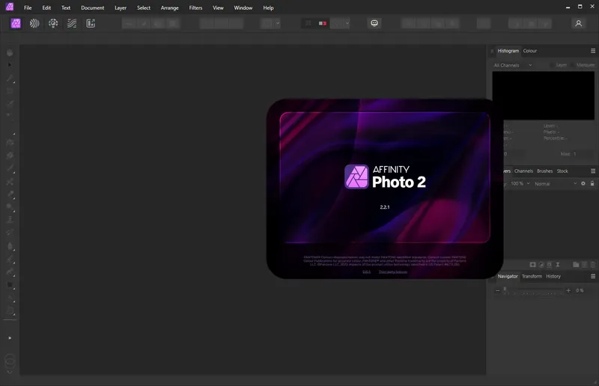Select the Crop tool
This screenshot has height=386, width=599.
click(x=10, y=91)
